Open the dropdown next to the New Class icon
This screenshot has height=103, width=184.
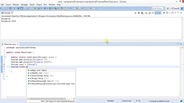(41, 8)
